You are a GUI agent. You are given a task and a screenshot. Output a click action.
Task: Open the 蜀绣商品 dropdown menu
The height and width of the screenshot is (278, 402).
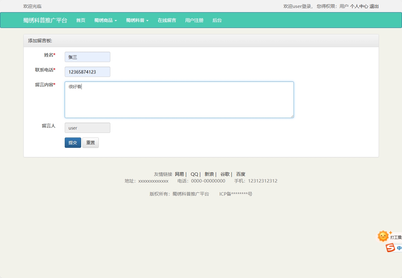tap(105, 20)
